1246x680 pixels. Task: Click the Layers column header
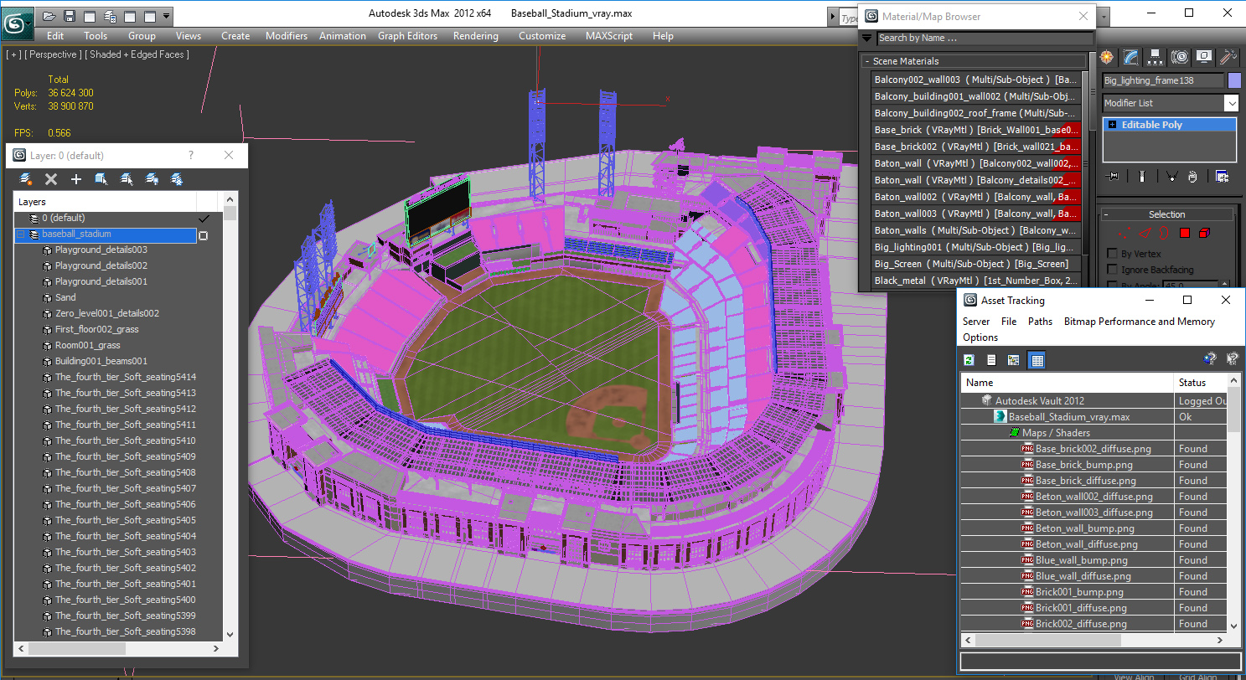tap(105, 202)
